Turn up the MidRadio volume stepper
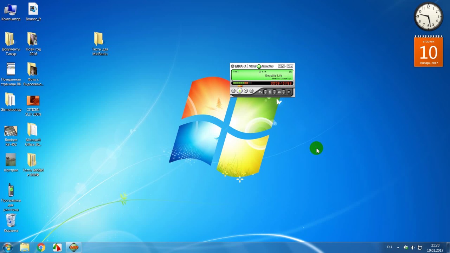450x253 pixels. (284, 90)
